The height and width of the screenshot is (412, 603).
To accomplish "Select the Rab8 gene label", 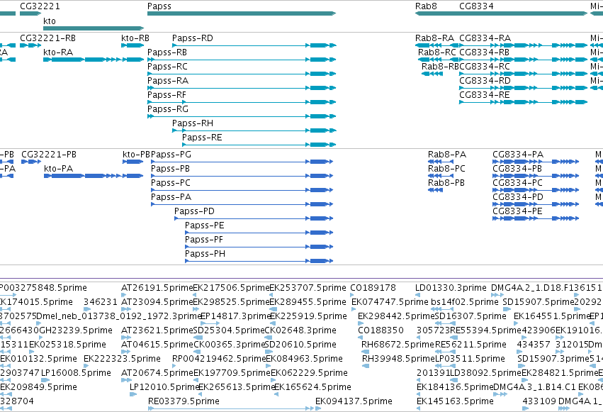I will pyautogui.click(x=426, y=6).
